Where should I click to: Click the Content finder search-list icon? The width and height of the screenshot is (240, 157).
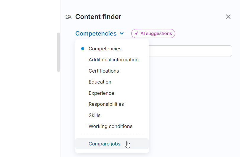tap(68, 17)
